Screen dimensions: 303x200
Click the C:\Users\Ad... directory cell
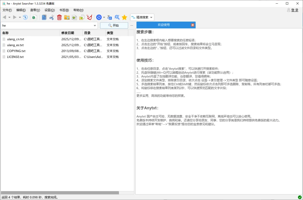[93, 57]
